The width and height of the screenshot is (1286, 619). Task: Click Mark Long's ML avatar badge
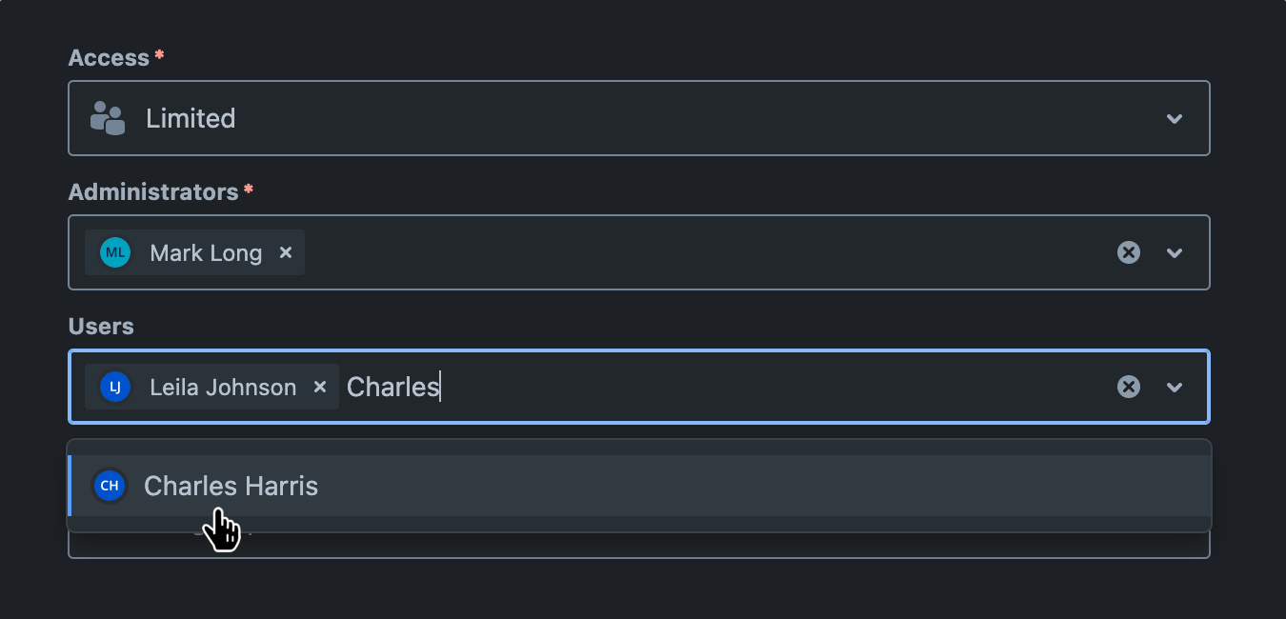pos(114,252)
